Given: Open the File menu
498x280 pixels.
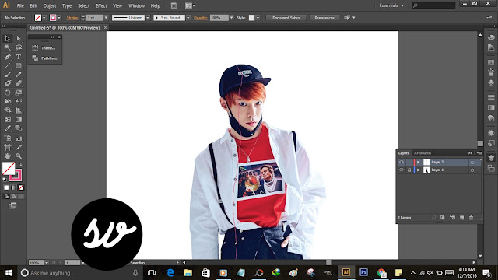Looking at the screenshot, I should [20, 5].
